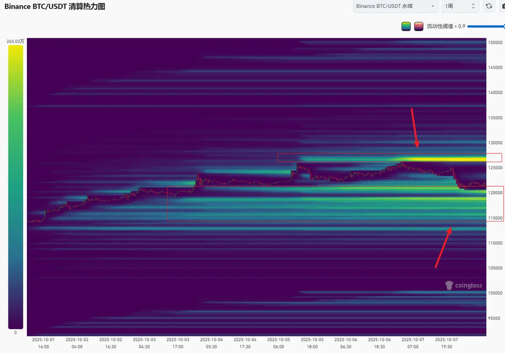Click the 100000 price axis label
Viewport: 505px width, 353px height.
coord(495,293)
